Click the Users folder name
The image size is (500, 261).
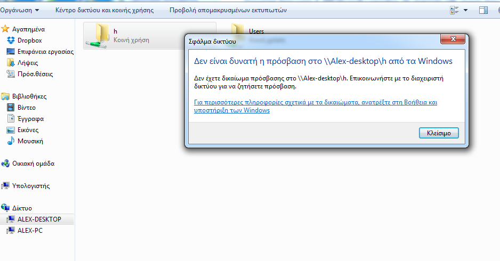point(256,31)
